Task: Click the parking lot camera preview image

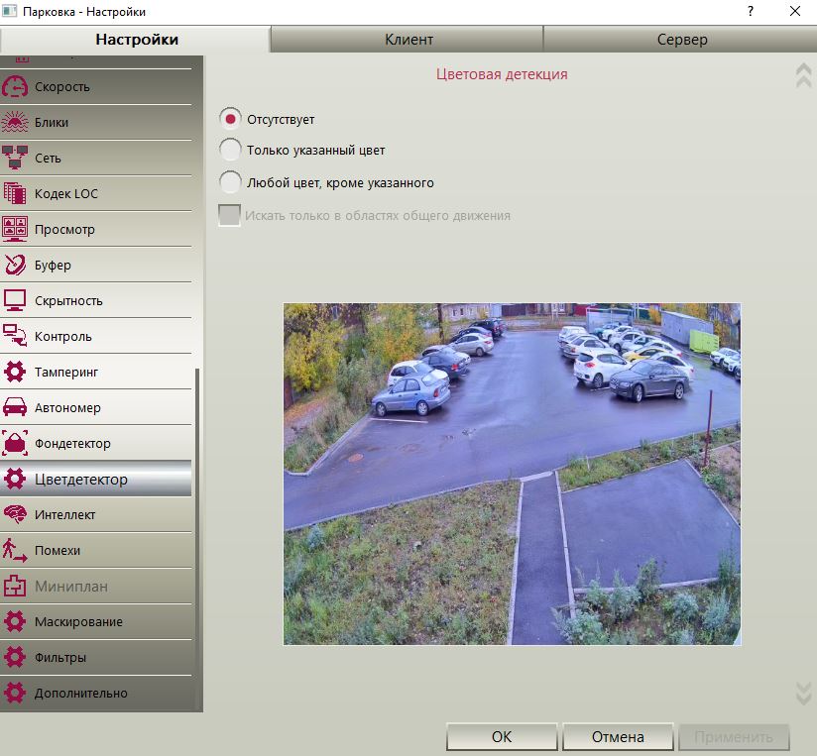Action: (512, 474)
